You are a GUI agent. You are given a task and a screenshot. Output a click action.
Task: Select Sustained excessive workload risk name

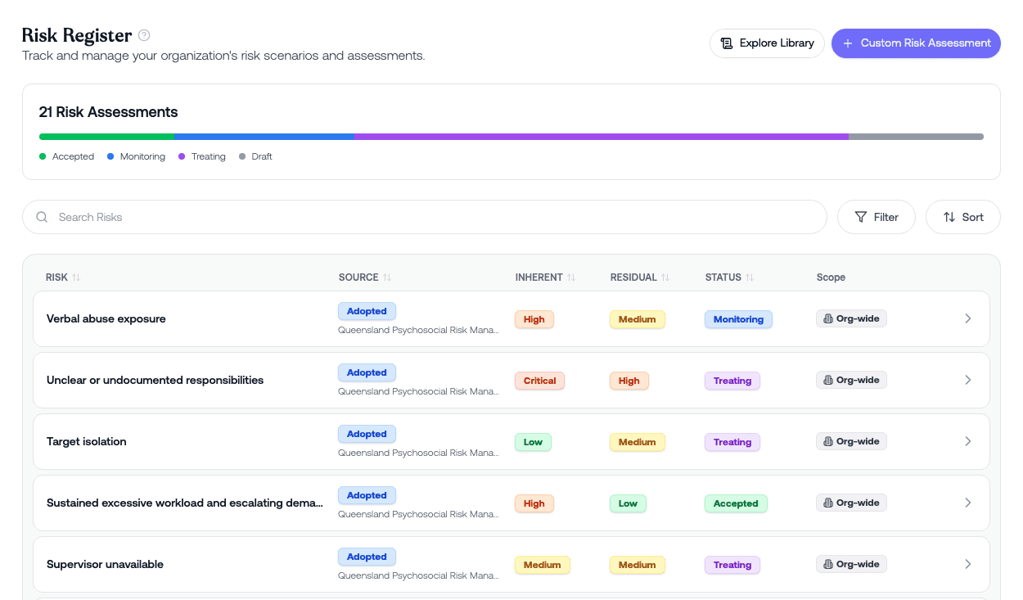pyautogui.click(x=185, y=503)
